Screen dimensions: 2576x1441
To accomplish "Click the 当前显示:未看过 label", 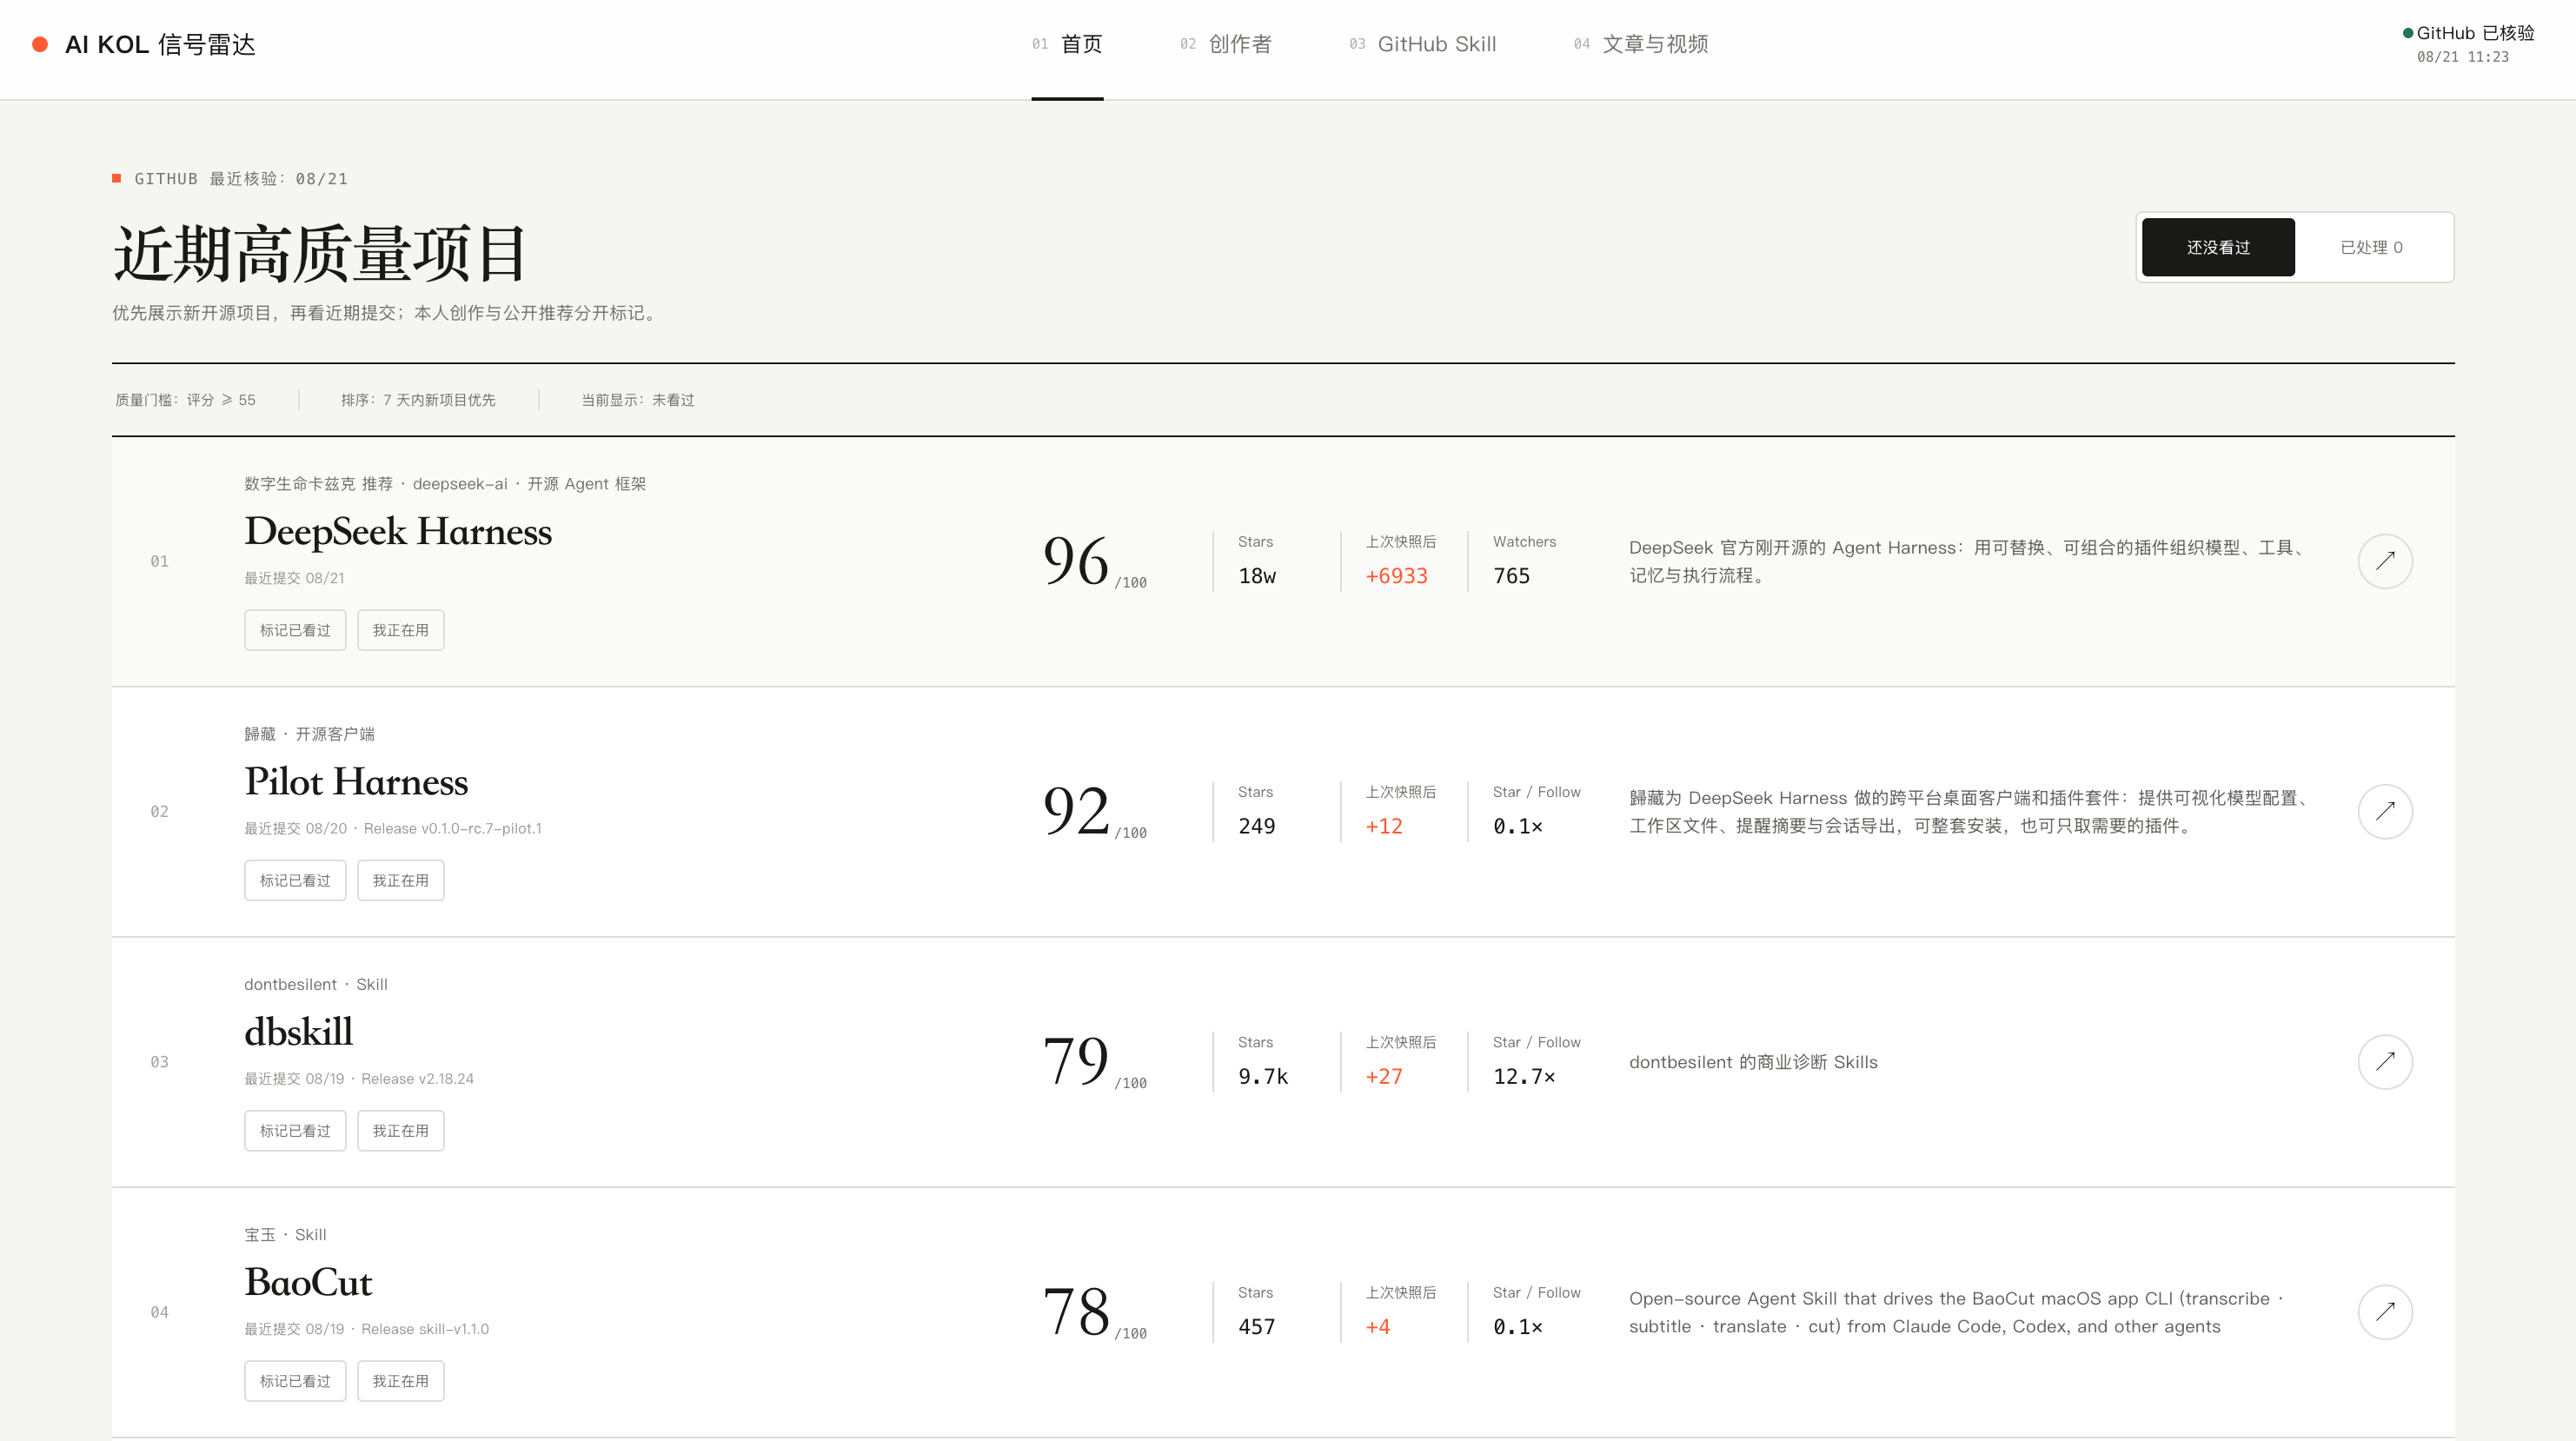I will click(x=638, y=400).
